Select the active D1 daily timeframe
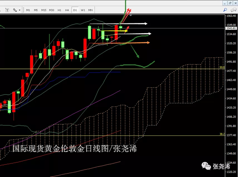The height and width of the screenshot is (177, 238). coord(75,10)
